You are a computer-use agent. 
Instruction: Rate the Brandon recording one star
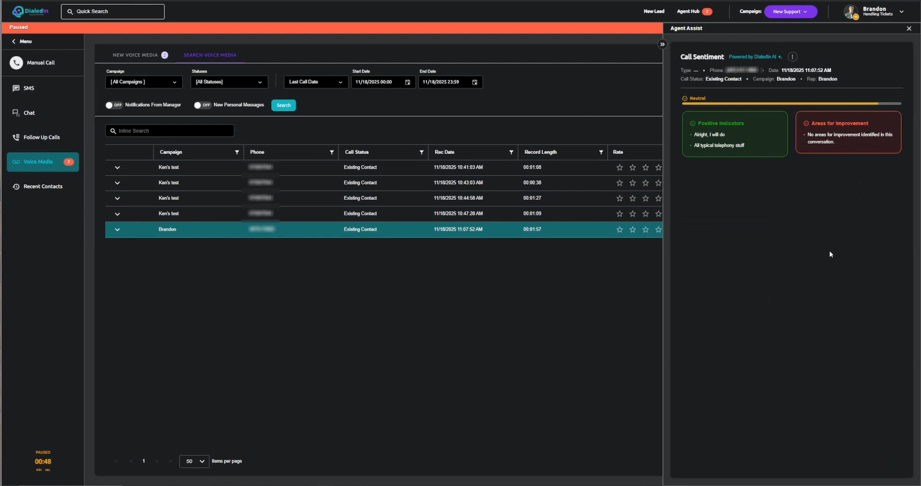pos(619,230)
